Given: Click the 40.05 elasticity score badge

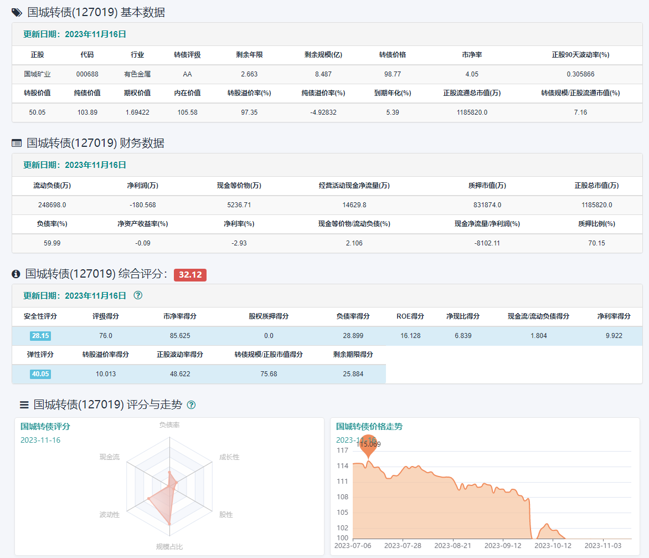Looking at the screenshot, I should pyautogui.click(x=40, y=373).
